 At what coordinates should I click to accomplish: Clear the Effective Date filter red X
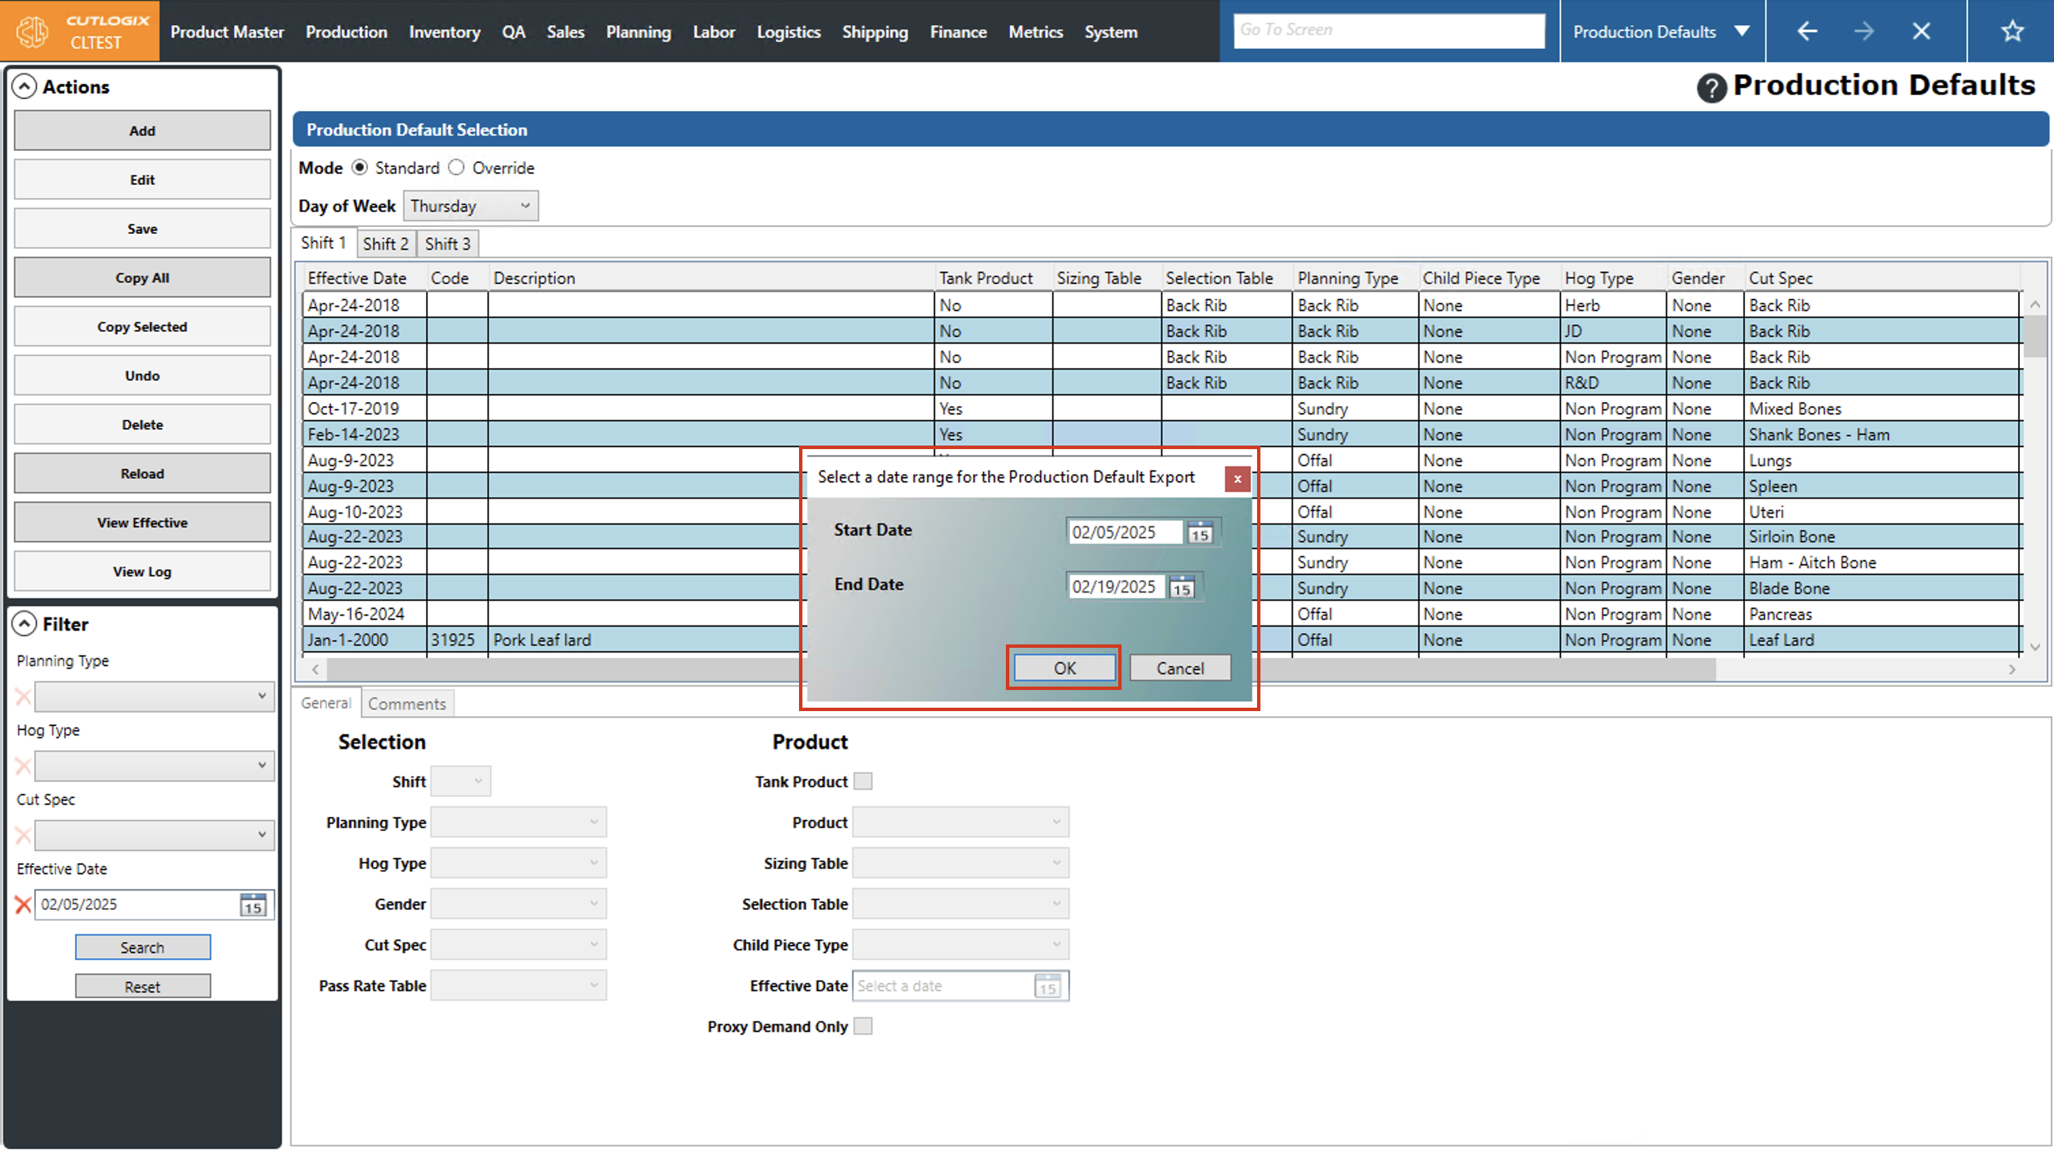coord(22,904)
